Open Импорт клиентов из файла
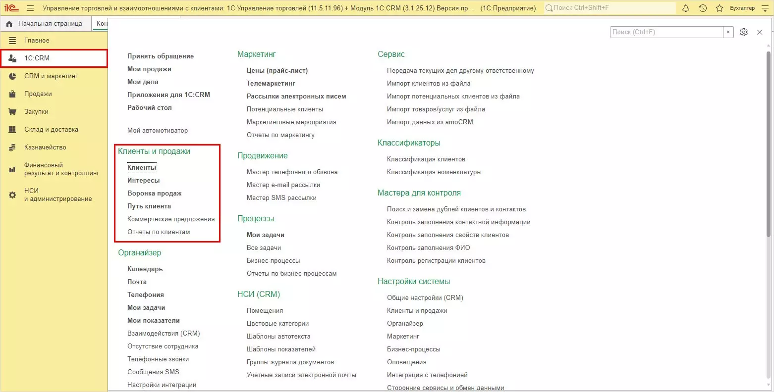 (x=429, y=84)
